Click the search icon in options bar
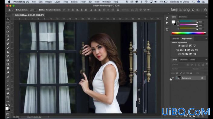 (193, 10)
